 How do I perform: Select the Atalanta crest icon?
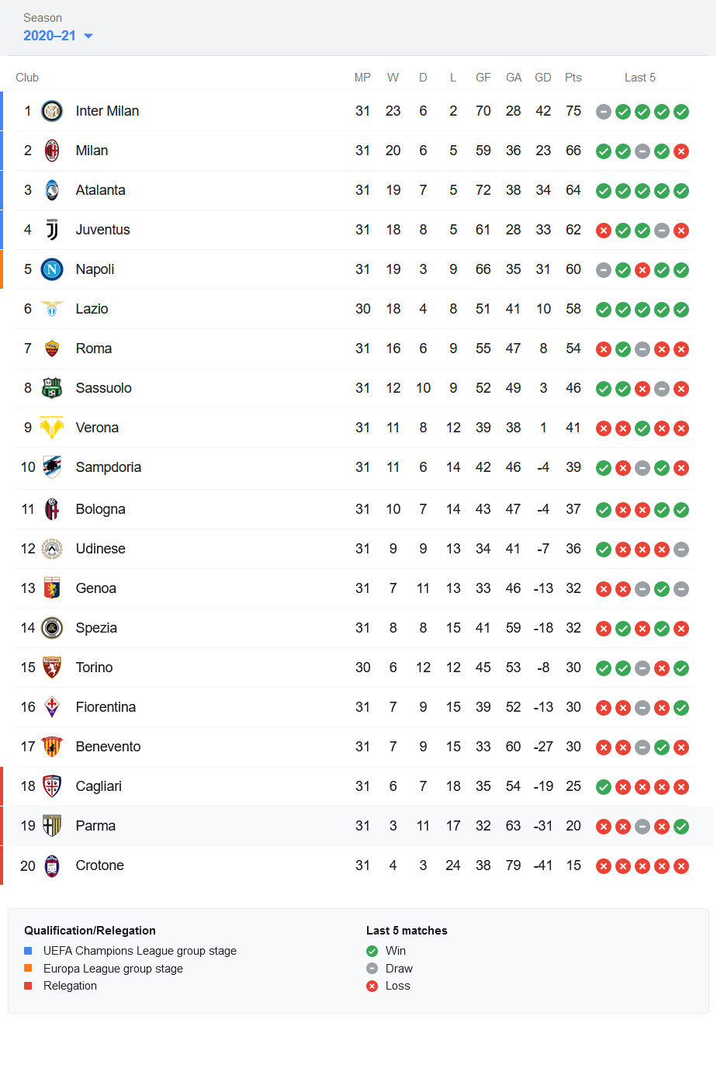pos(52,190)
